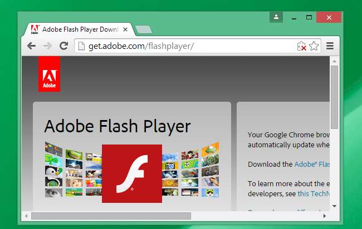Click the horizontal scrollbar thumb
The image size is (362, 229).
pos(111,216)
